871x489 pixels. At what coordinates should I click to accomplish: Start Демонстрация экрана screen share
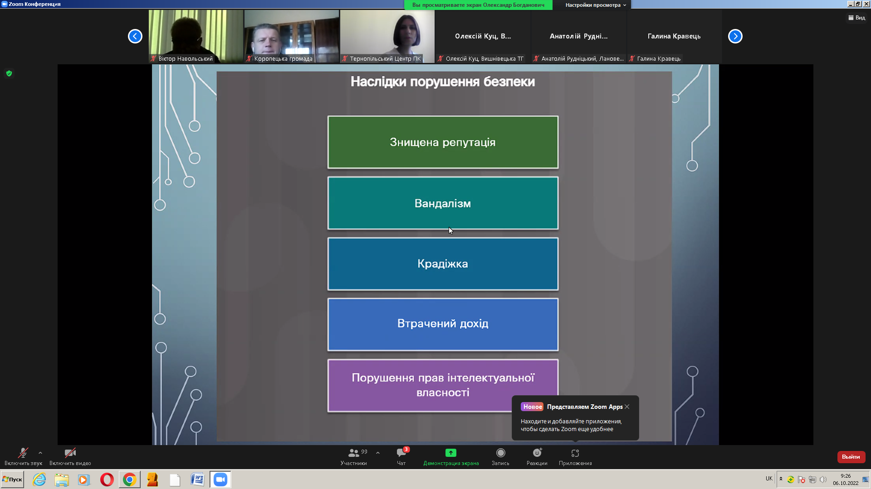451,456
